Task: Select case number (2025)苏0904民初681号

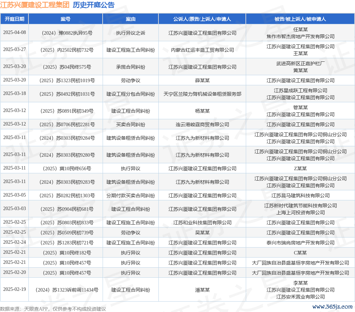Action: 67,209
